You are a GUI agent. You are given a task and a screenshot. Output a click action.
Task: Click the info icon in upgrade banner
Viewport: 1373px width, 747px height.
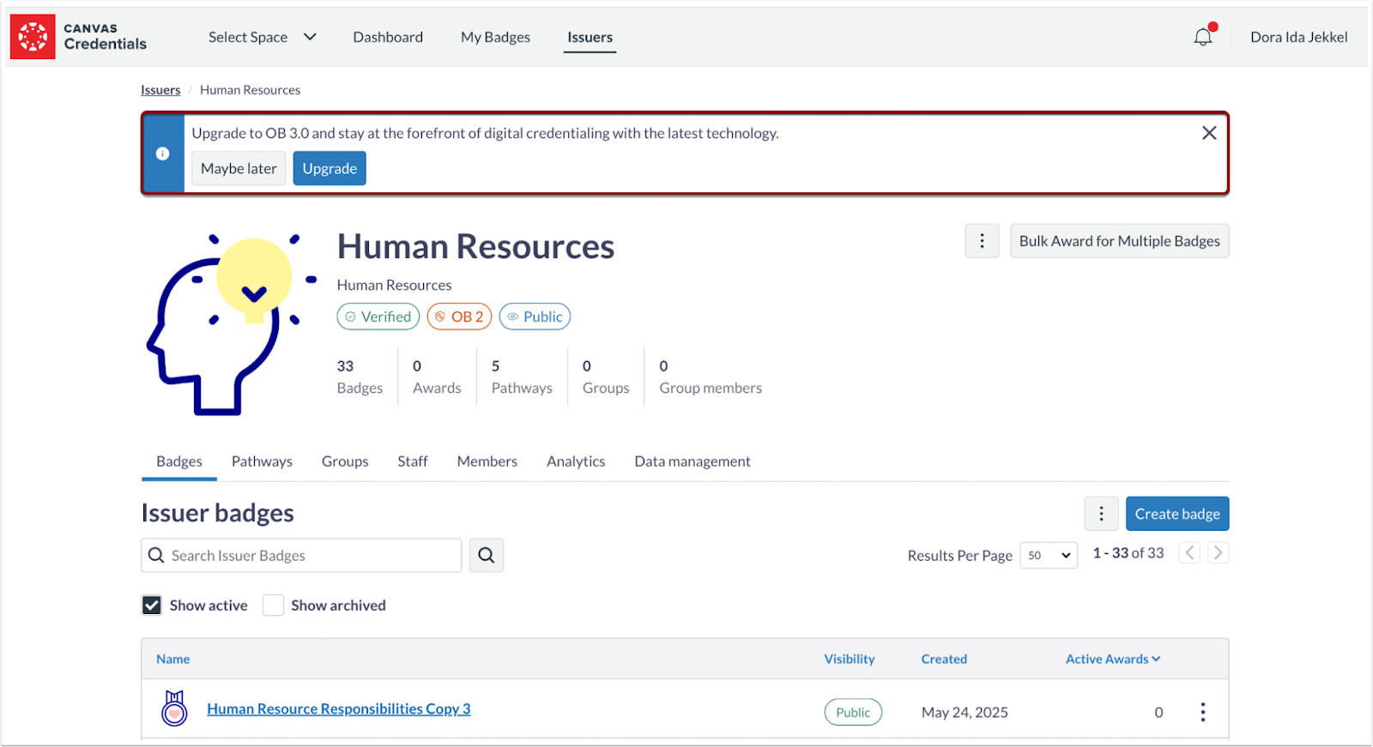163,154
